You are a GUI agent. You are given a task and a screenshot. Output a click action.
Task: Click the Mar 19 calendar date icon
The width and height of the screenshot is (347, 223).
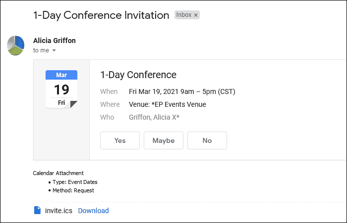click(61, 89)
